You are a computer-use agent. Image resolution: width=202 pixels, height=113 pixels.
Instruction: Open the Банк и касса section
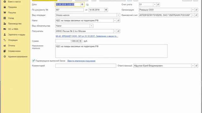coord(14,2)
